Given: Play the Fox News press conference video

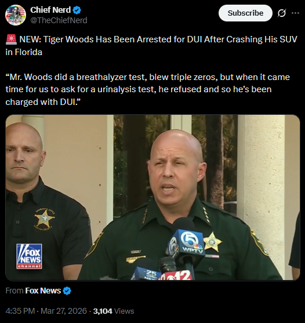Looking at the screenshot, I should [x=152, y=198].
